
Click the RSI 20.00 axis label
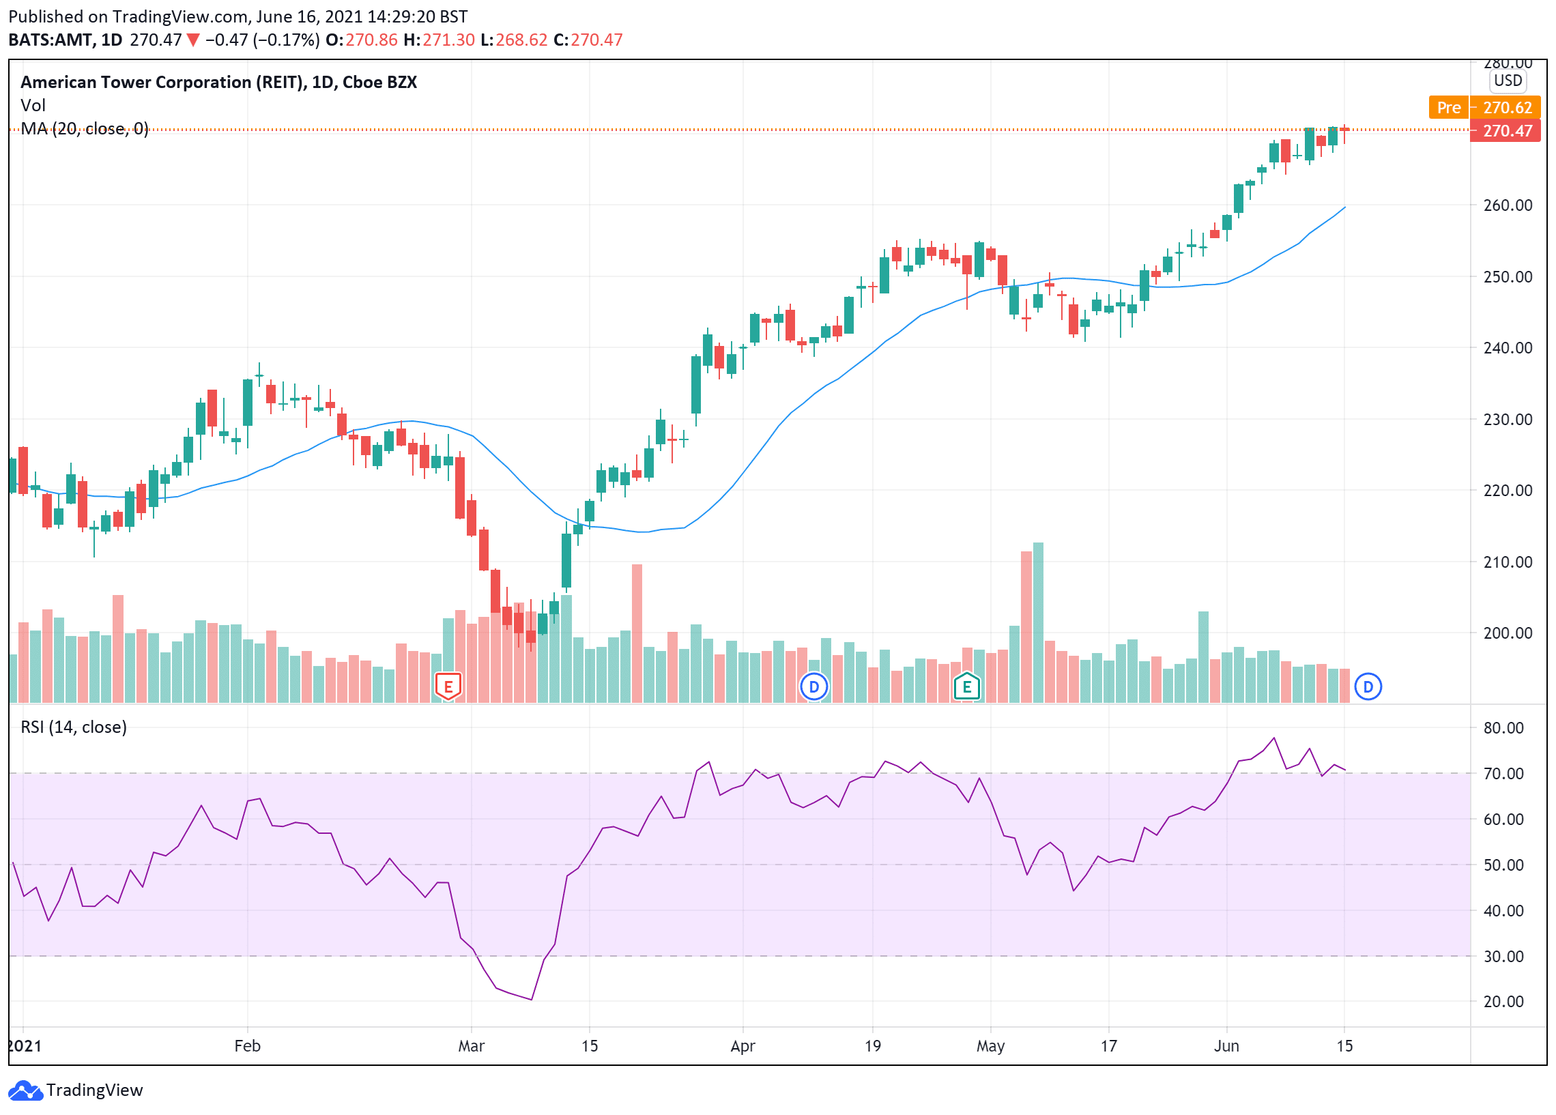(x=1503, y=1002)
